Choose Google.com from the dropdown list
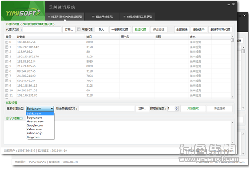 pyautogui.click(x=40, y=125)
